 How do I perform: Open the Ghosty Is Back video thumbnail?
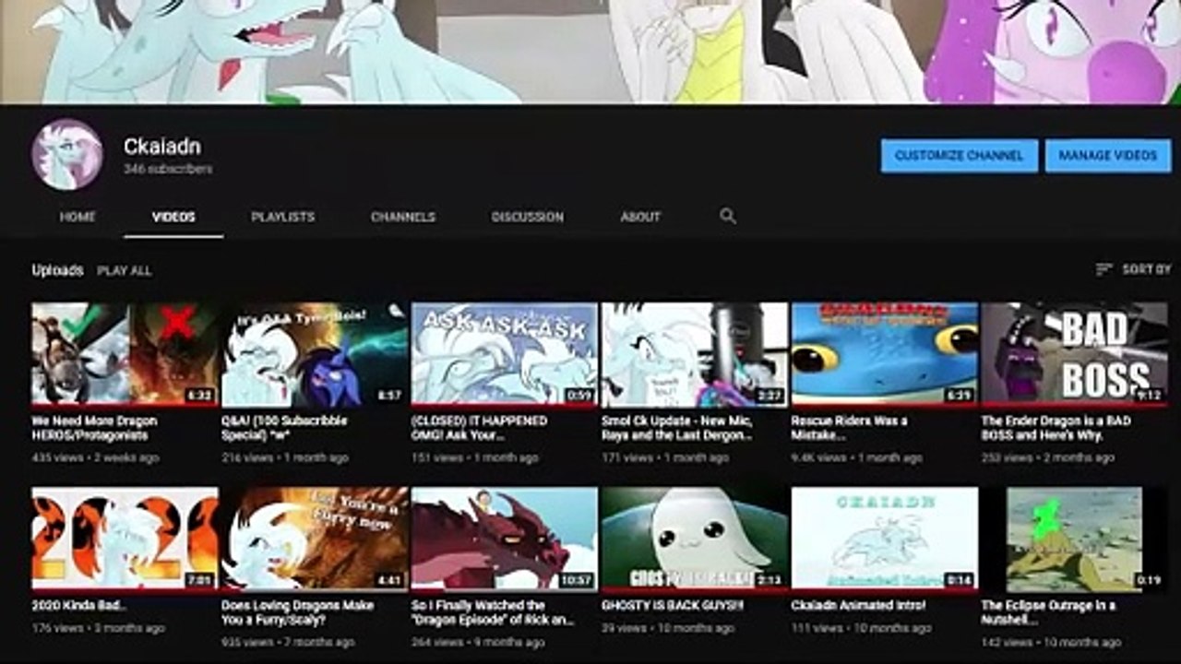(695, 539)
